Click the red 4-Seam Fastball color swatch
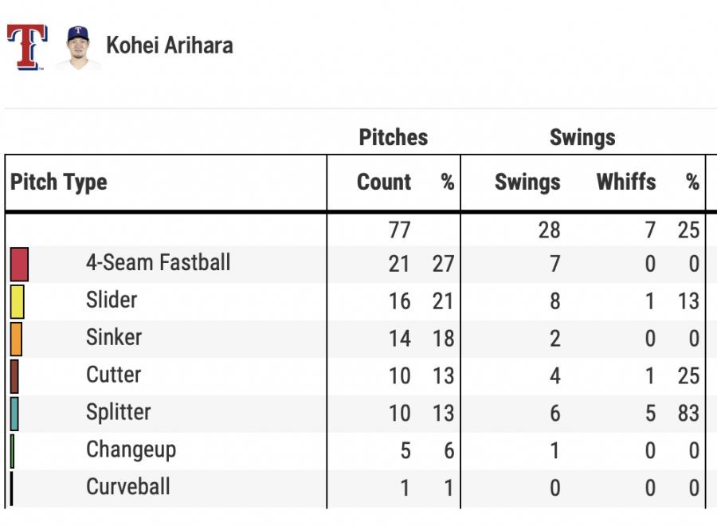The height and width of the screenshot is (526, 717). coord(19,264)
